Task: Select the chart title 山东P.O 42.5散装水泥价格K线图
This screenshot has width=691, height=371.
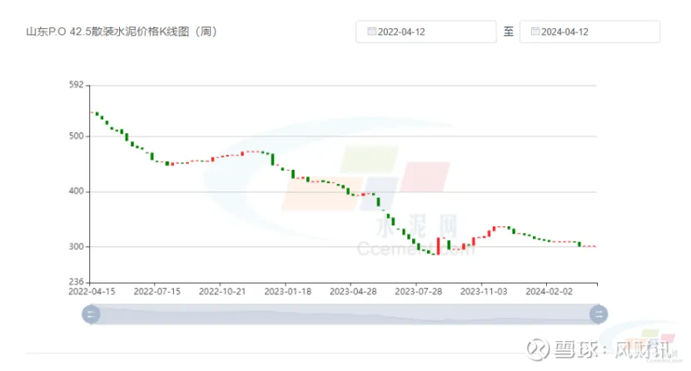Action: click(x=122, y=32)
